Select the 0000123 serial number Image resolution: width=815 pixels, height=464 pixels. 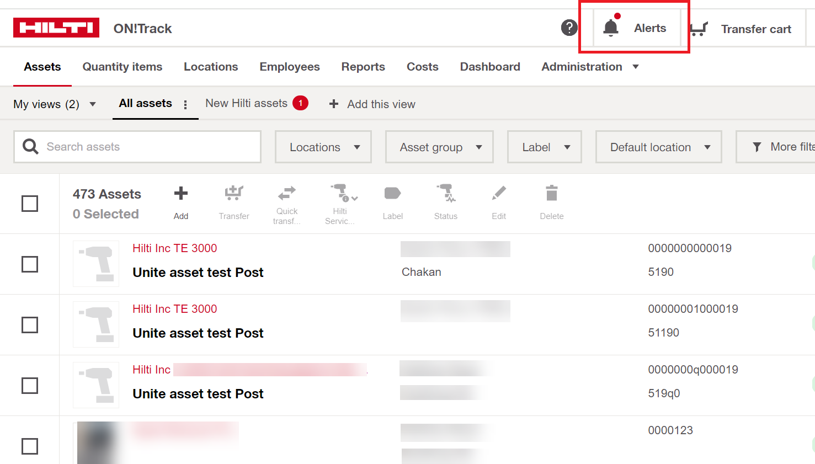tap(670, 430)
